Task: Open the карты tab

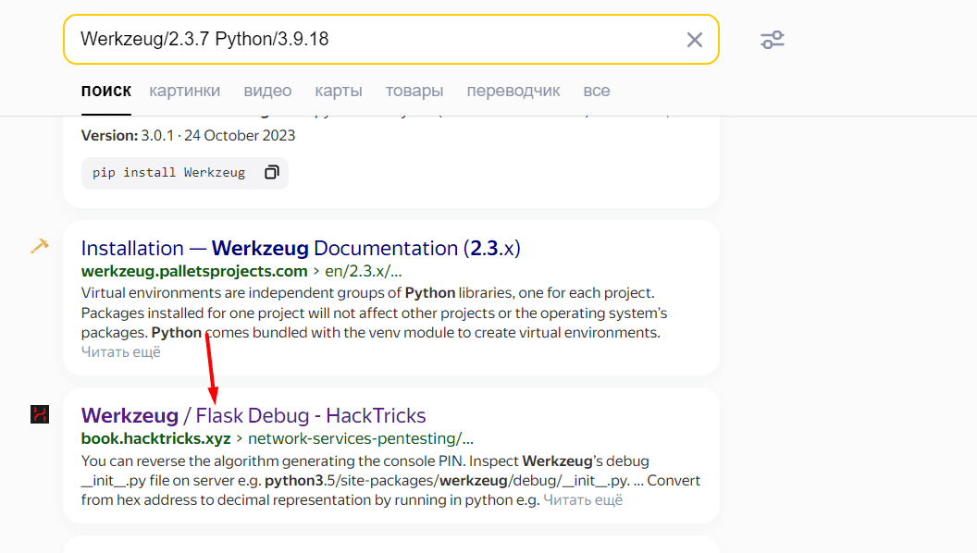Action: (338, 91)
